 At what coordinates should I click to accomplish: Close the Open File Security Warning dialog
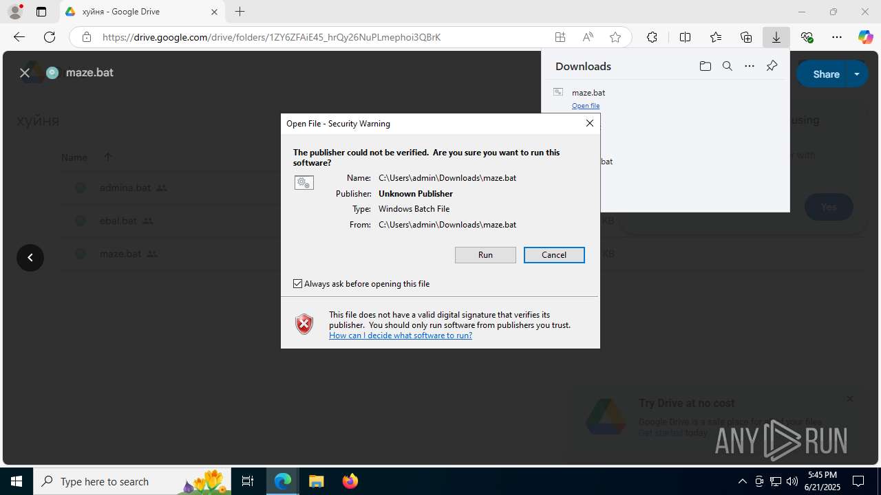click(589, 123)
